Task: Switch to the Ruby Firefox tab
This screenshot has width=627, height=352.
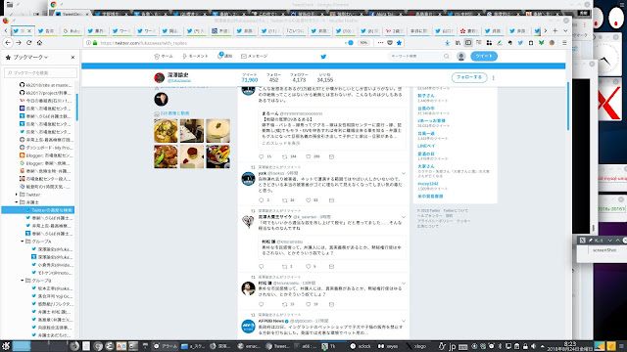Action: tap(72, 30)
